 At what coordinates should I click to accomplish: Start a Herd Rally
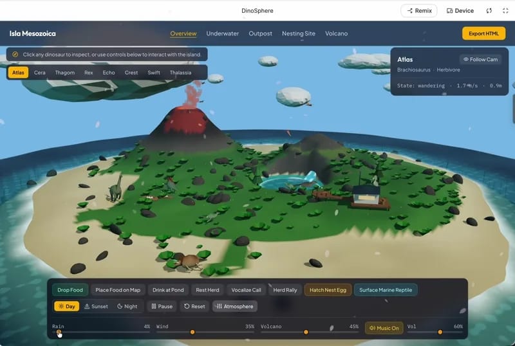click(285, 290)
